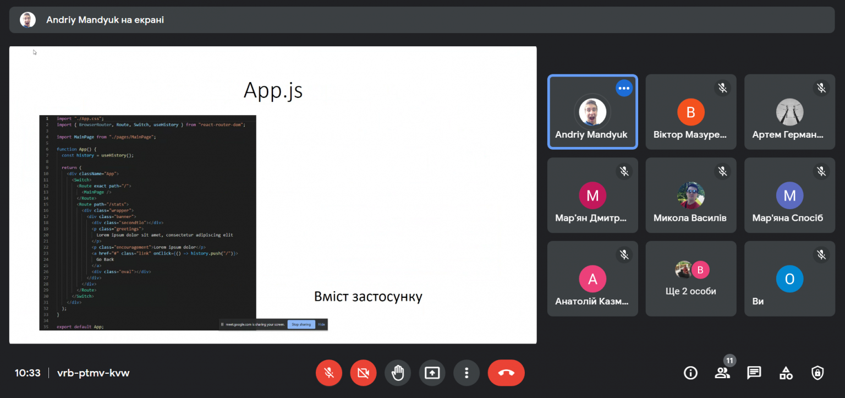845x398 pixels.
Task: Open options on Andriy Mandyuk tile
Action: (624, 88)
